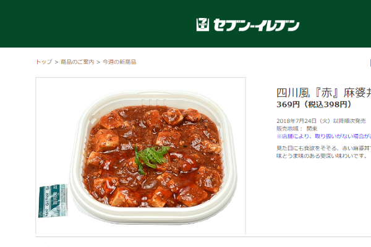Click description line starting 見た目にも食欲をそそる
The height and width of the screenshot is (247, 371).
323,148
